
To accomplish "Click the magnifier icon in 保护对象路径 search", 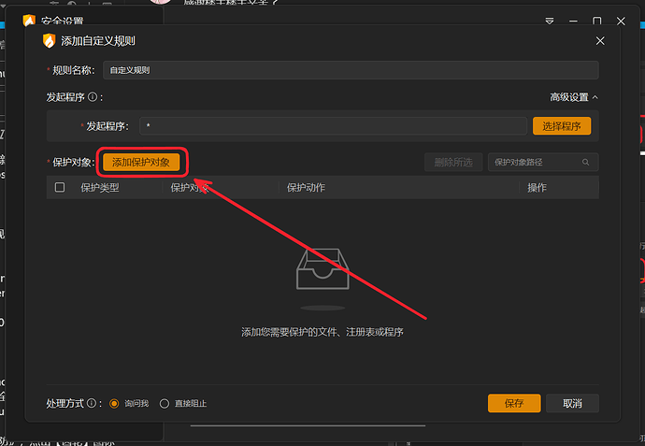I will [x=586, y=163].
